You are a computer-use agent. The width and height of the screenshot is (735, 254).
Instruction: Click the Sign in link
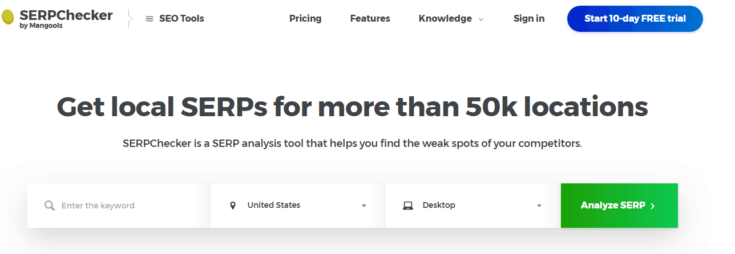[529, 18]
